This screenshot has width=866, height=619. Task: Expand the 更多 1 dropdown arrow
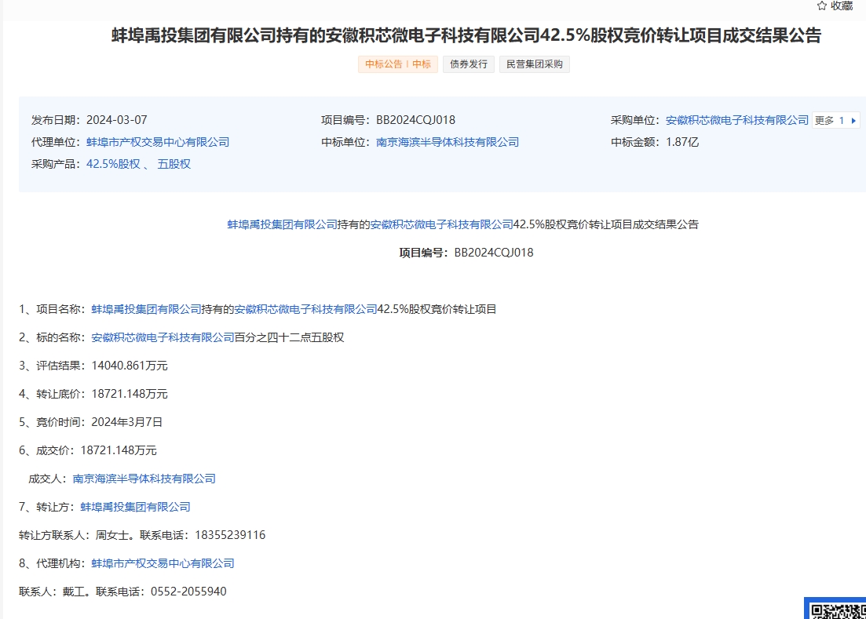(x=853, y=120)
